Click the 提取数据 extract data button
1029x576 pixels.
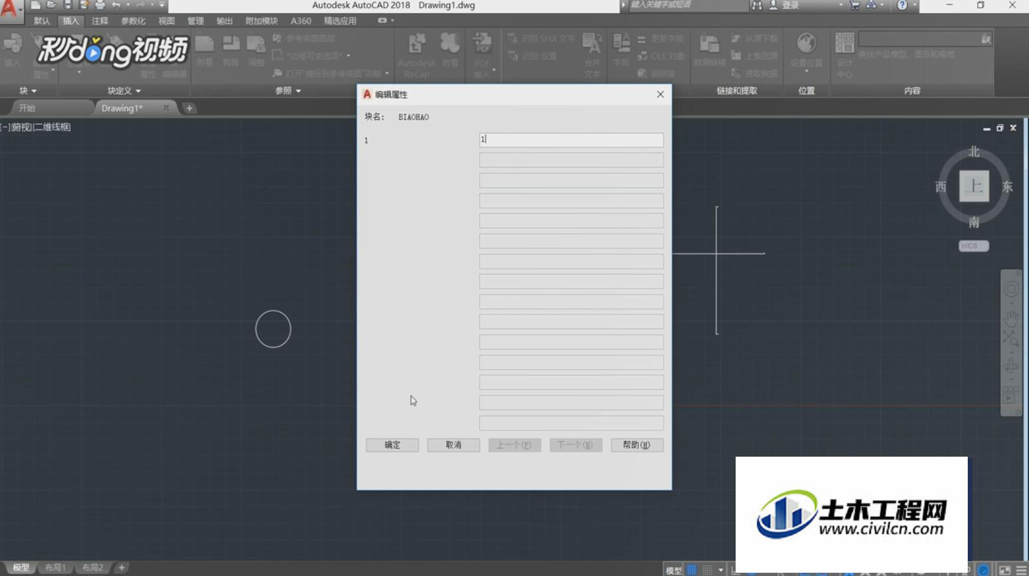click(x=754, y=74)
